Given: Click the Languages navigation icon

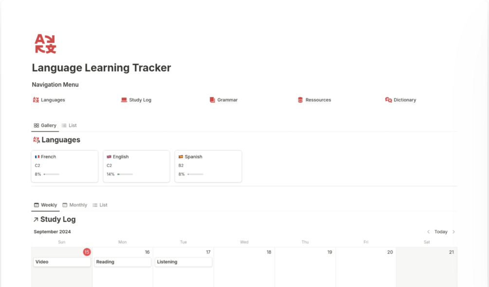Looking at the screenshot, I should [36, 100].
